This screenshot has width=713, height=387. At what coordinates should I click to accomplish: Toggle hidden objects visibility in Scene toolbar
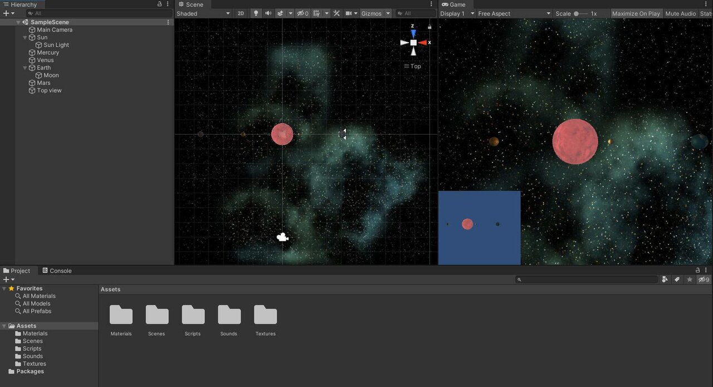(303, 13)
